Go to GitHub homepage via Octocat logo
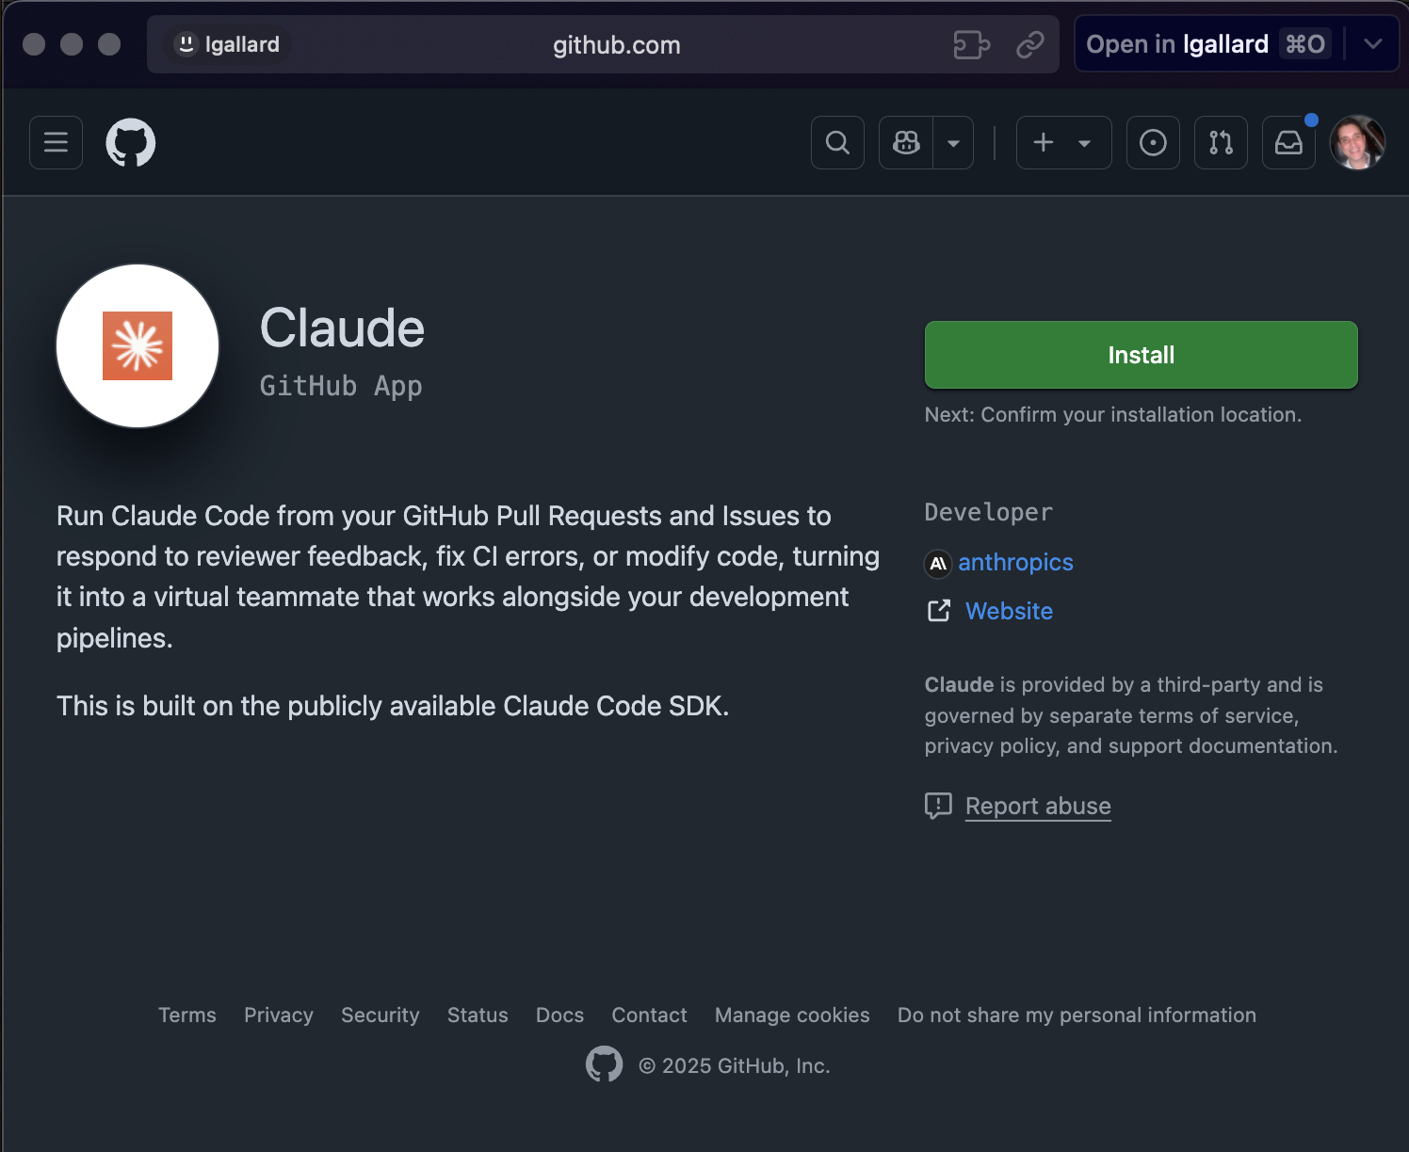This screenshot has height=1152, width=1409. click(x=131, y=142)
